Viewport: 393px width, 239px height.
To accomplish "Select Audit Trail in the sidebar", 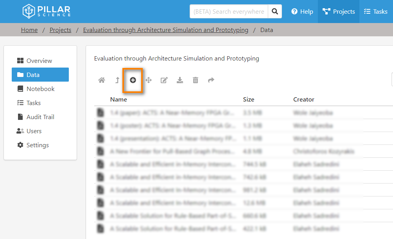I will click(40, 117).
